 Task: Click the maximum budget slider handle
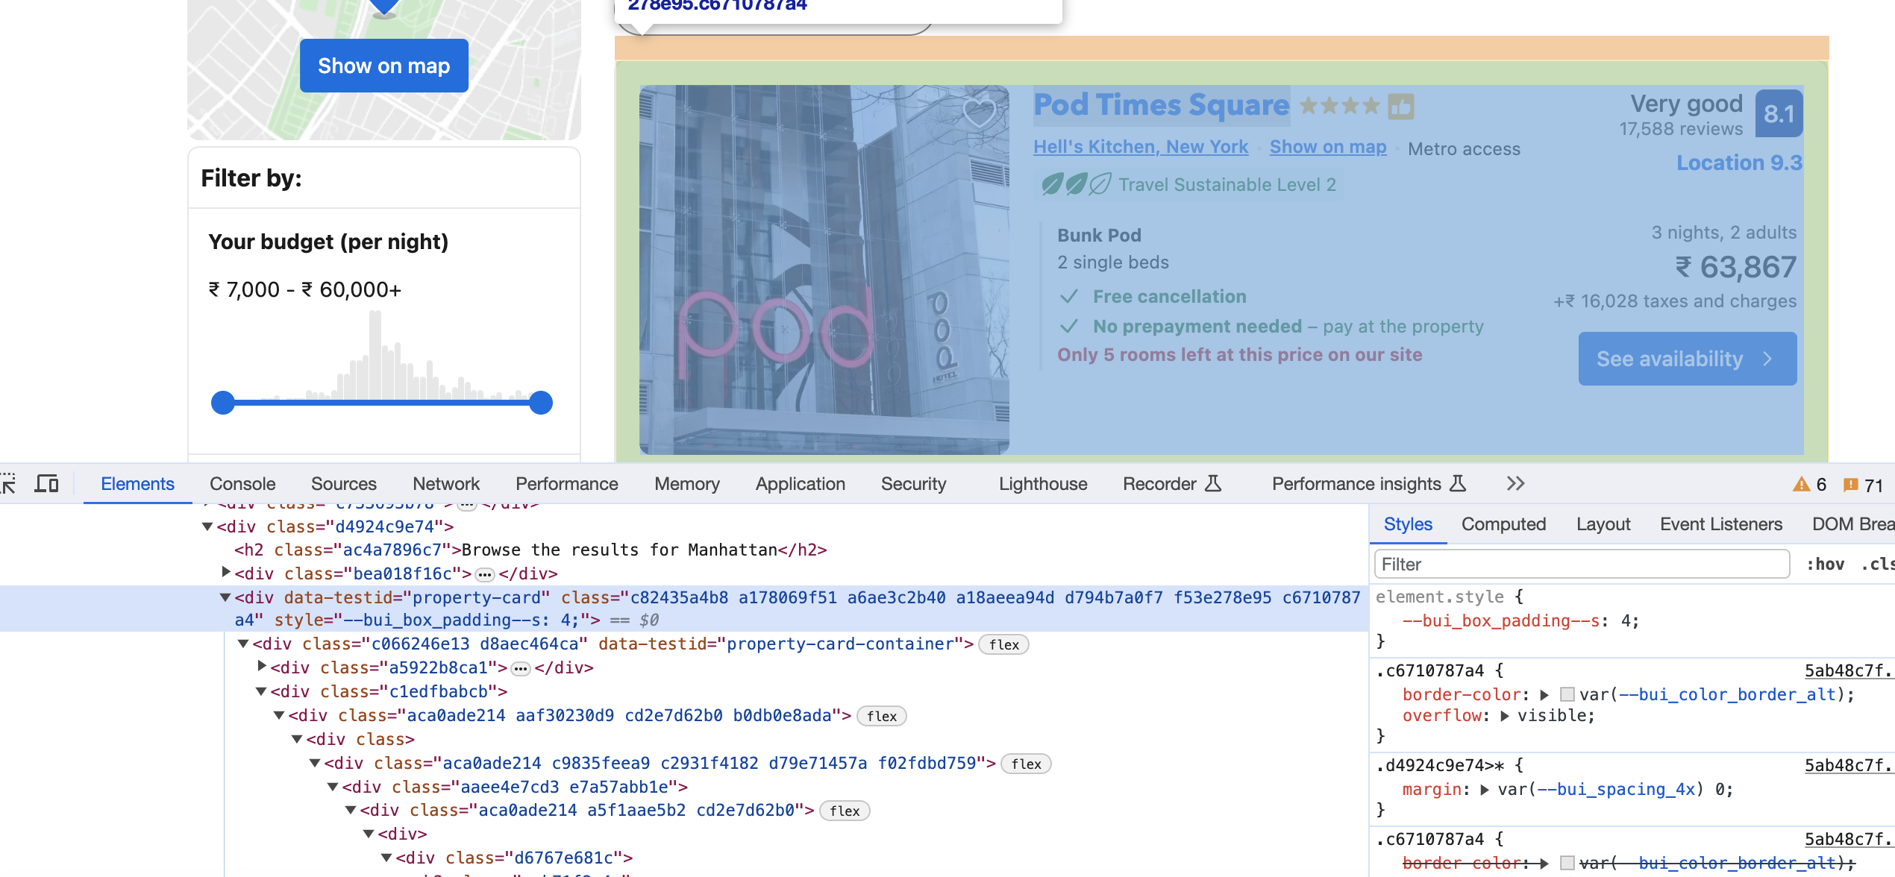[x=541, y=403]
